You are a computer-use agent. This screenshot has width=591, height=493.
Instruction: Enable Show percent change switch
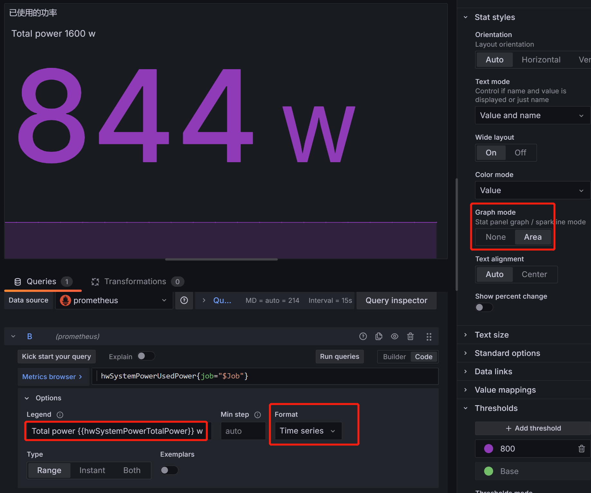point(484,307)
